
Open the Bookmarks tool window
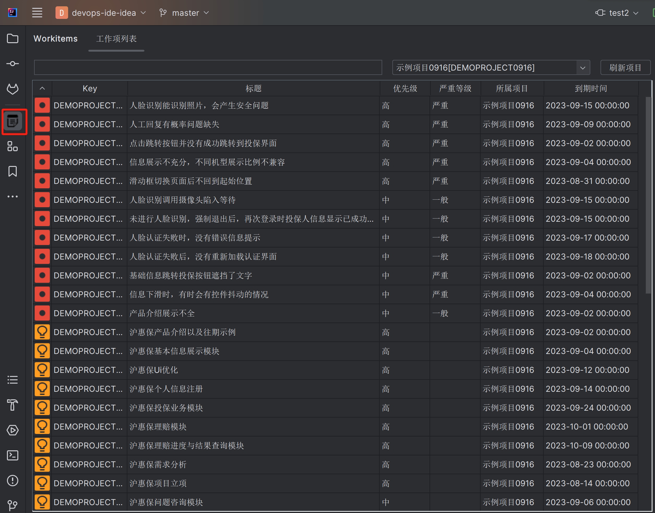click(x=13, y=172)
